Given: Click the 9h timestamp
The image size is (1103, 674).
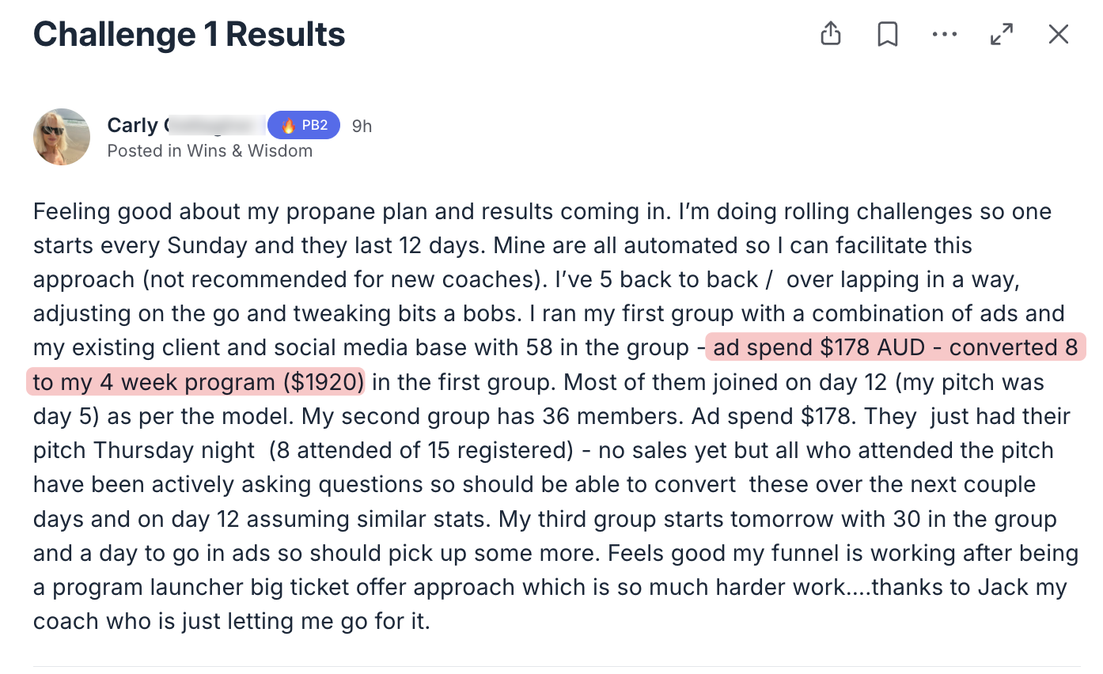Looking at the screenshot, I should point(362,126).
